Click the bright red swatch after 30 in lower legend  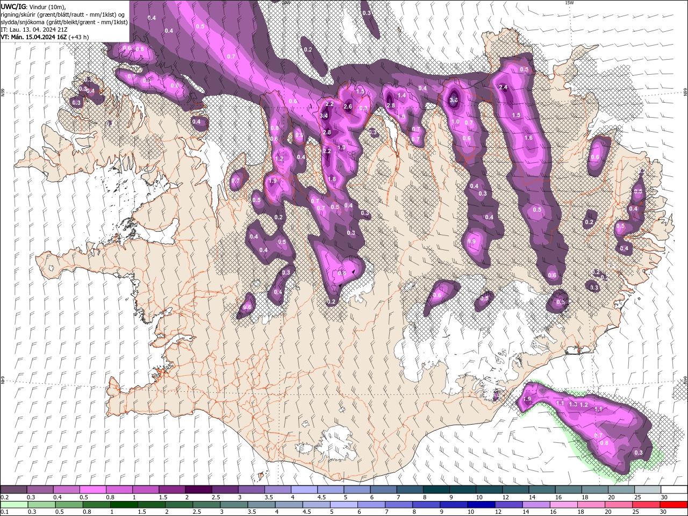pyautogui.click(x=673, y=505)
